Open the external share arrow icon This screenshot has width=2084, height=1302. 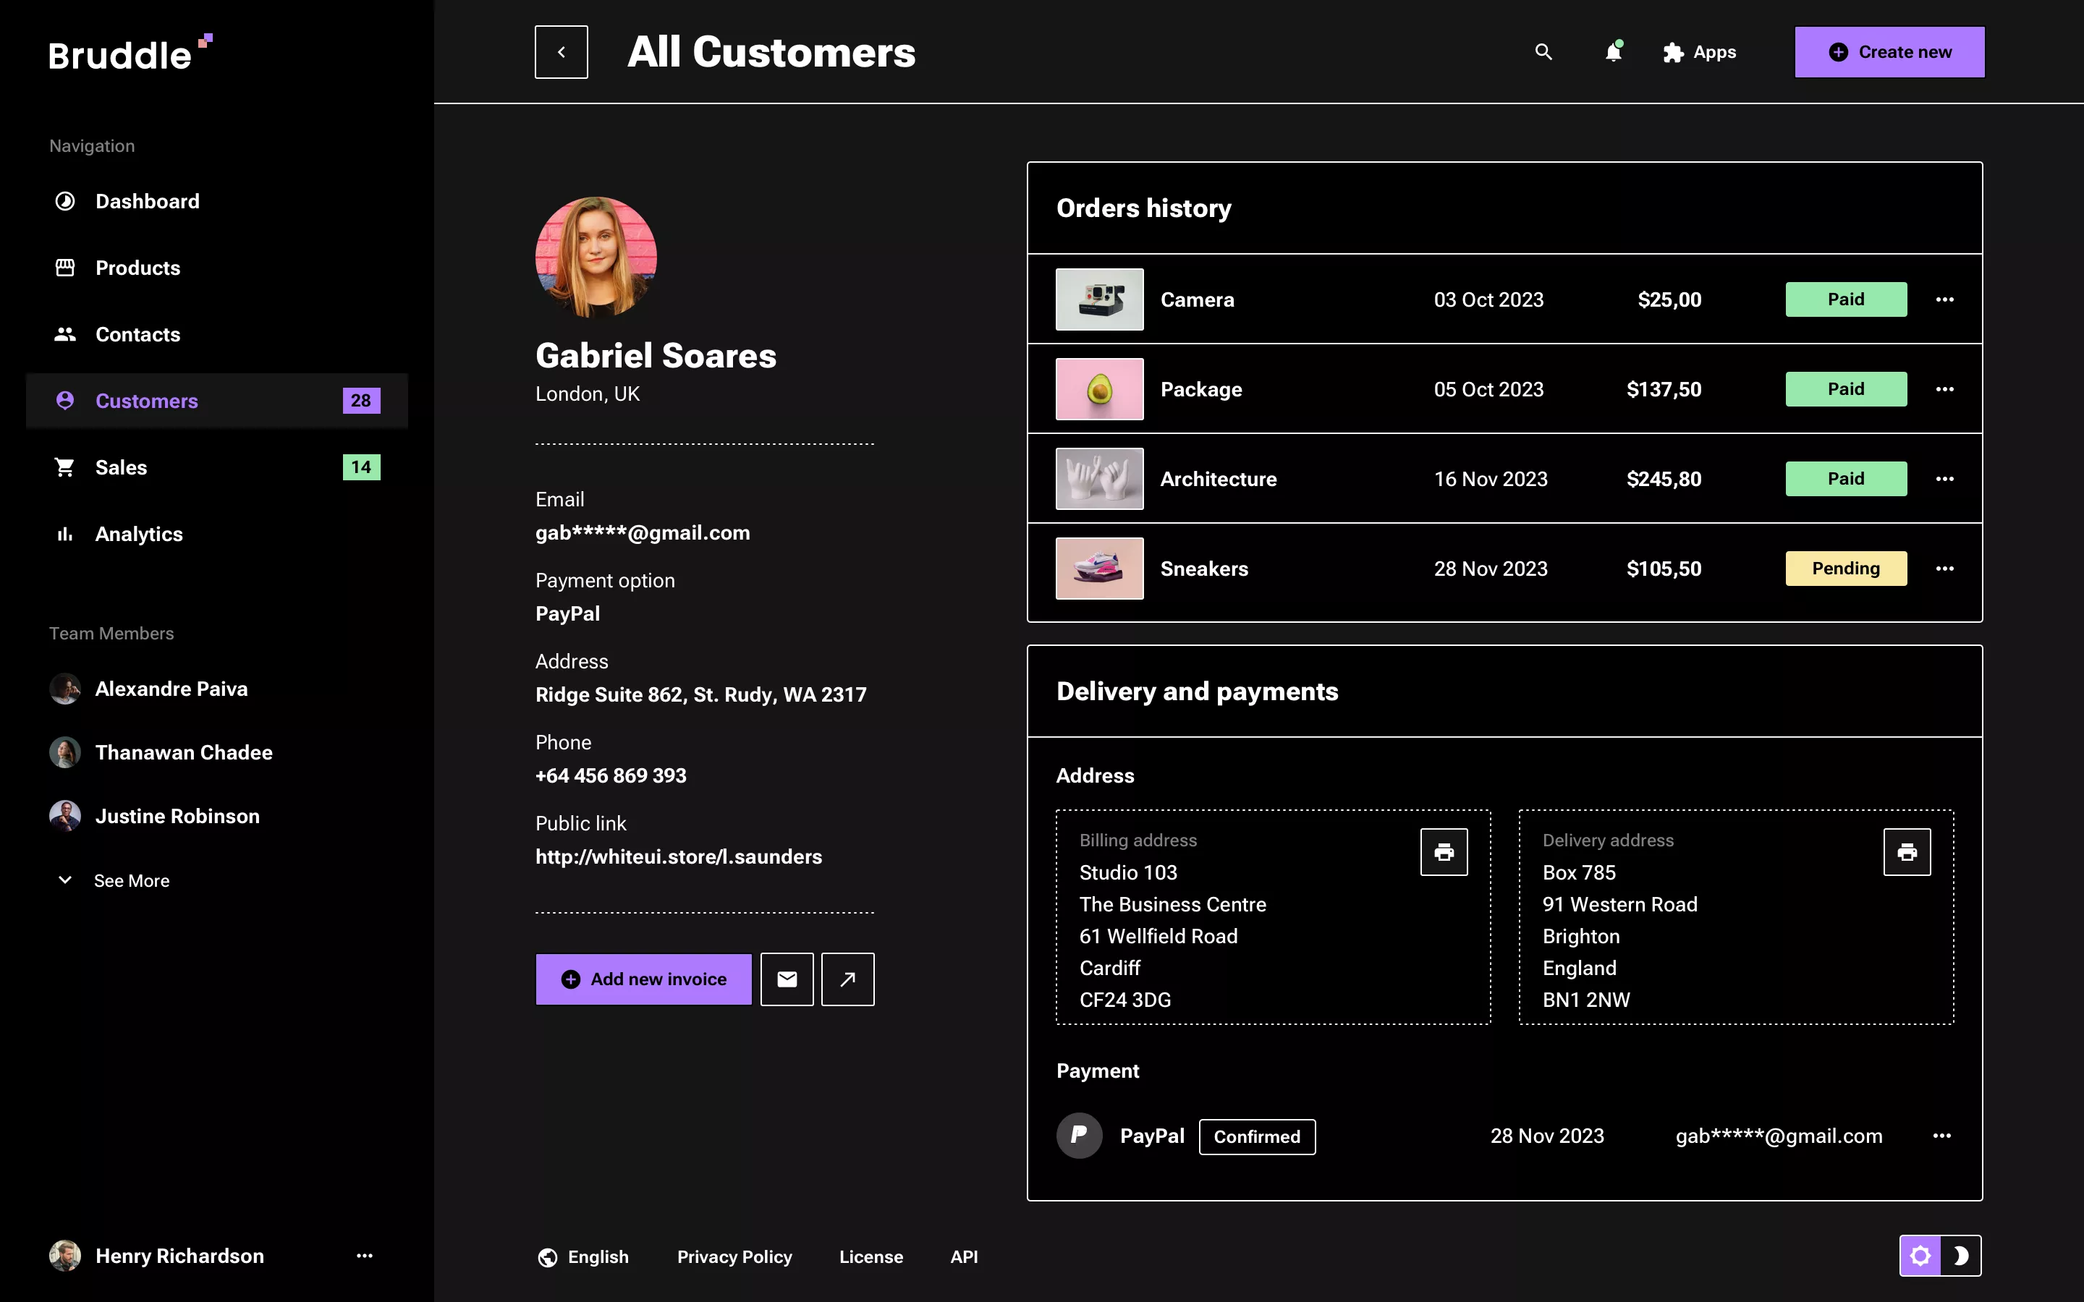847,979
